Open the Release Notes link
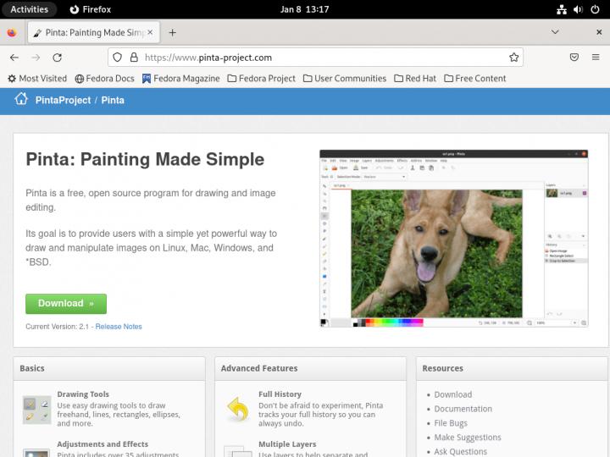The height and width of the screenshot is (457, 610). pyautogui.click(x=119, y=327)
